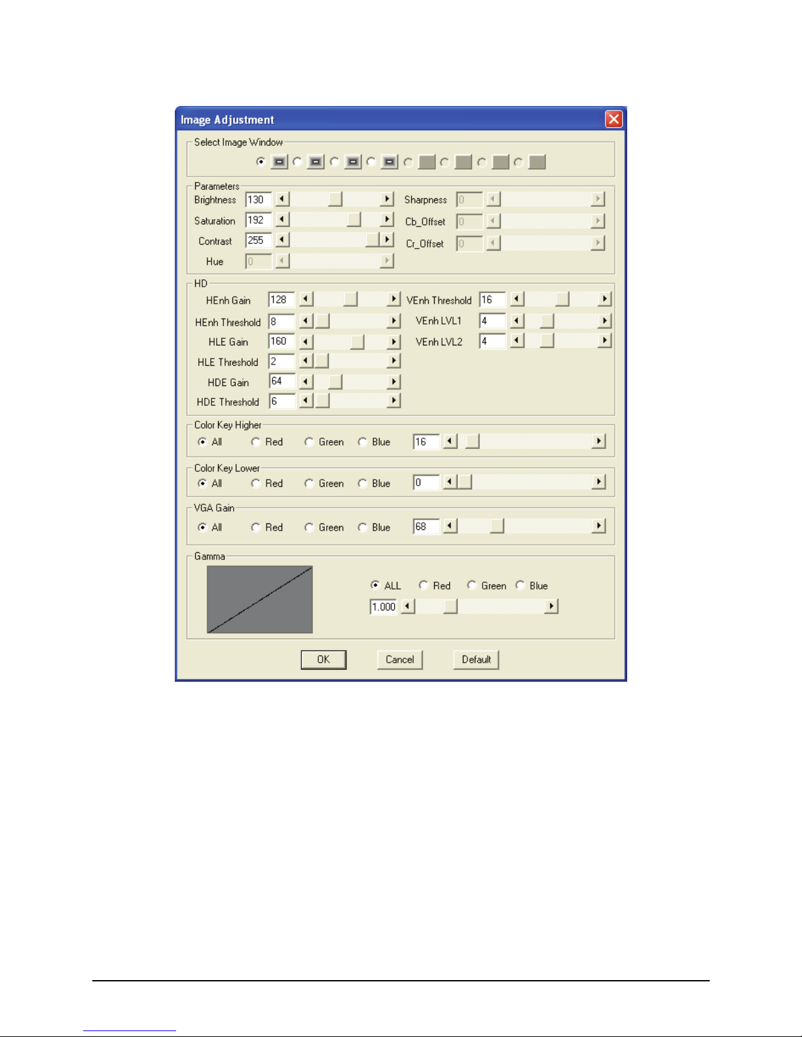Viewport: 802px width, 1037px height.
Task: Click the HEnh Gain left arrow
Action: coord(306,299)
